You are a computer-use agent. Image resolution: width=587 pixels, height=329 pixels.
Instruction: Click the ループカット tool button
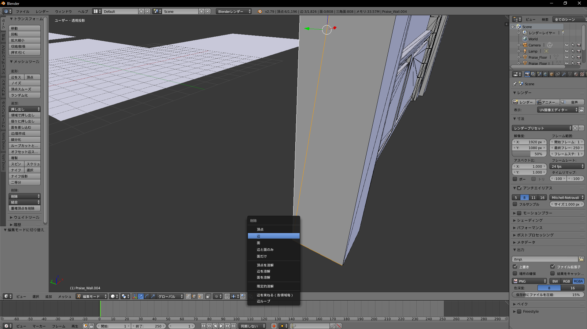click(24, 146)
